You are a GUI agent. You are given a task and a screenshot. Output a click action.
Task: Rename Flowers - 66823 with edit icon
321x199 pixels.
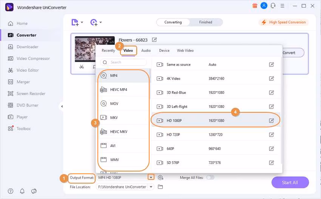tap(154, 40)
